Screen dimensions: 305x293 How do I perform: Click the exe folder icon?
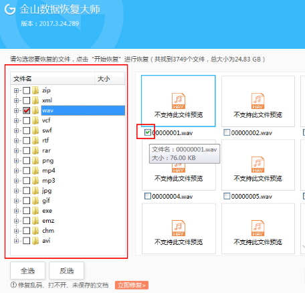tap(35, 211)
